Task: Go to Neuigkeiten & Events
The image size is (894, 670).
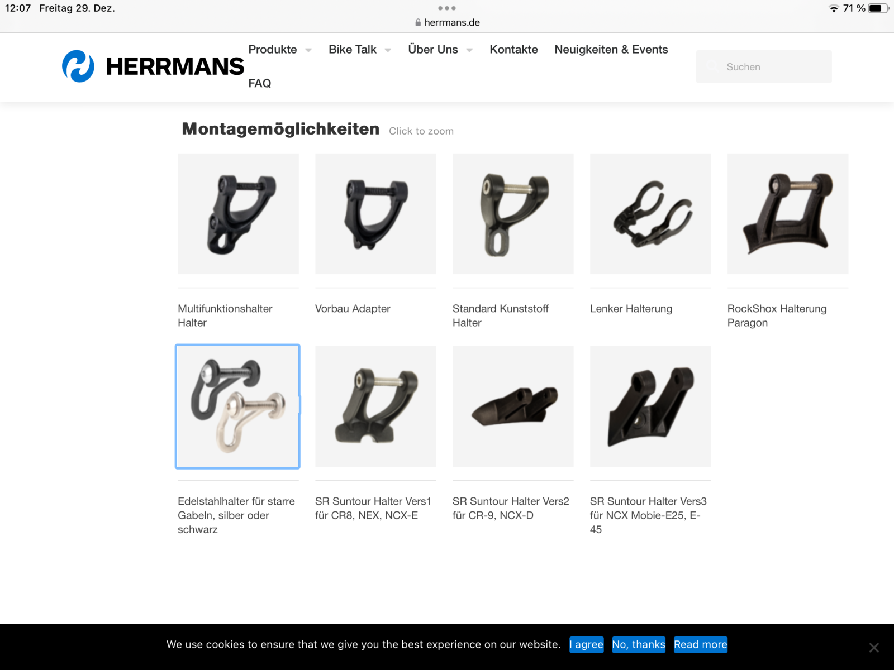Action: pyautogui.click(x=611, y=50)
